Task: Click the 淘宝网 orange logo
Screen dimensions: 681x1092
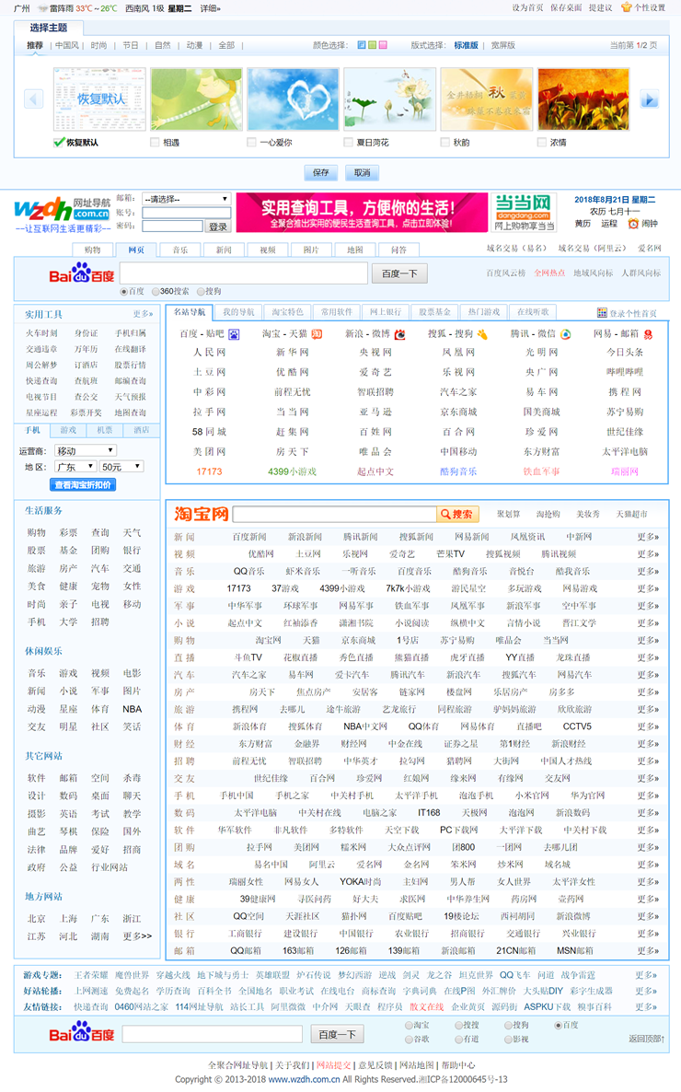Action: (202, 514)
